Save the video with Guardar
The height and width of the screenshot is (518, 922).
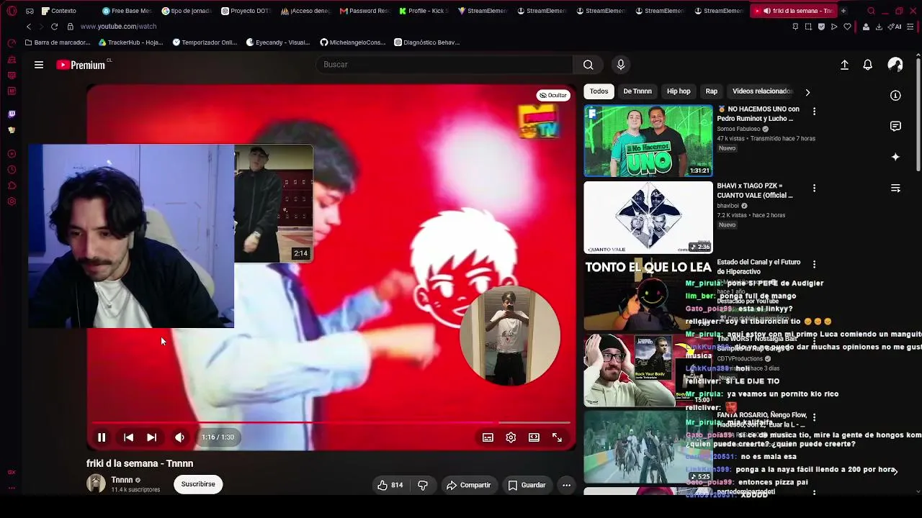[527, 485]
